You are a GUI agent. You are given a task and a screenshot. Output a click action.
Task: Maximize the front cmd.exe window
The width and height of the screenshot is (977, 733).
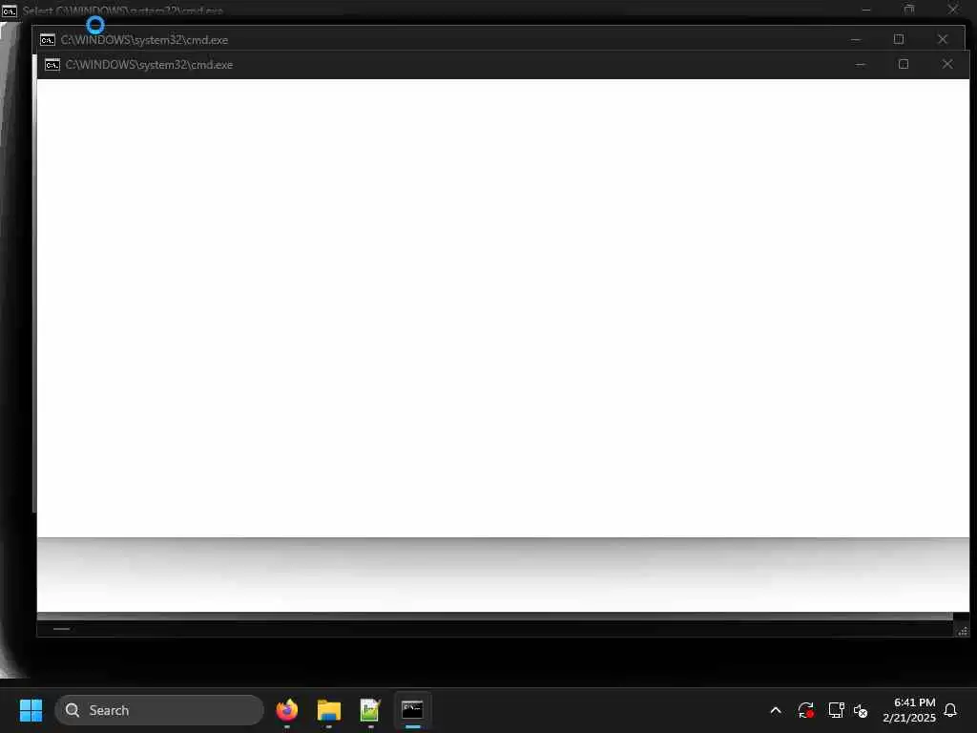[904, 64]
